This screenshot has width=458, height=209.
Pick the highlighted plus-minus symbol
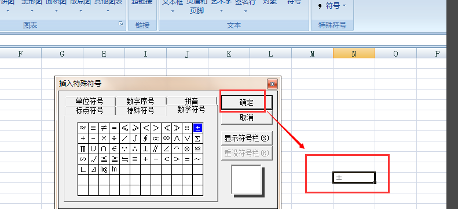(197, 128)
